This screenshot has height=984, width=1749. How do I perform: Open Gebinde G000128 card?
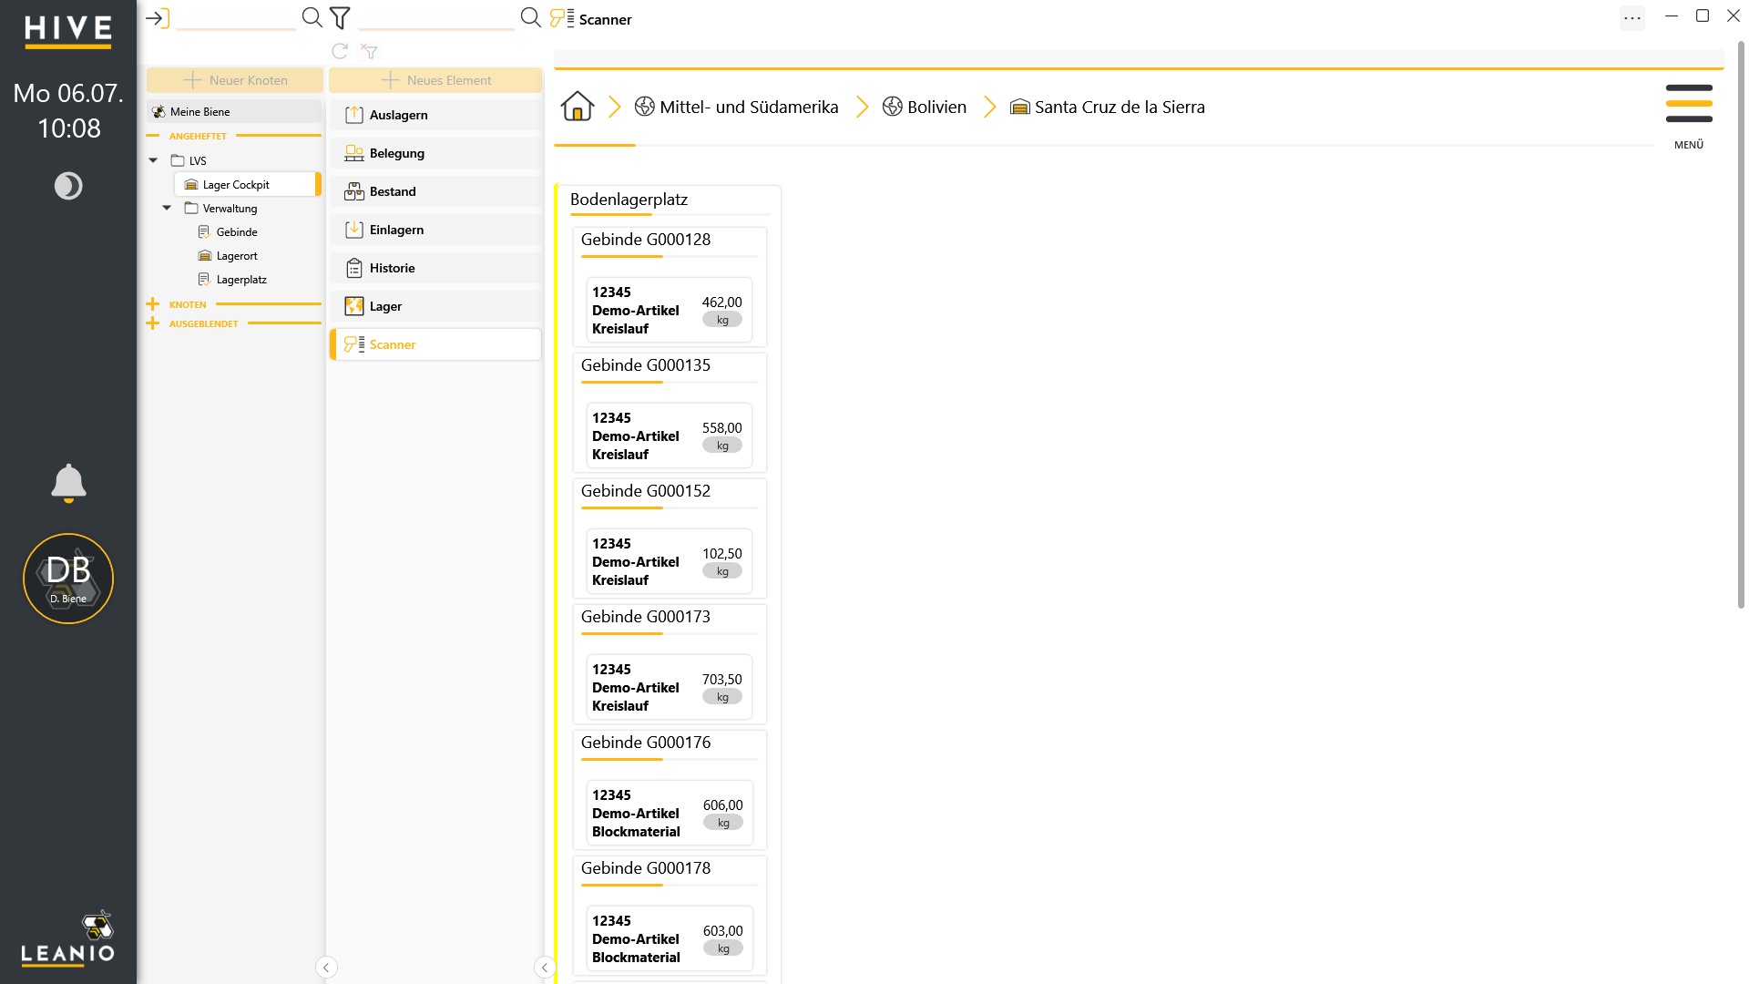(670, 287)
